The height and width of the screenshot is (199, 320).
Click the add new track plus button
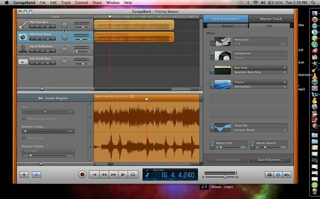(24, 174)
